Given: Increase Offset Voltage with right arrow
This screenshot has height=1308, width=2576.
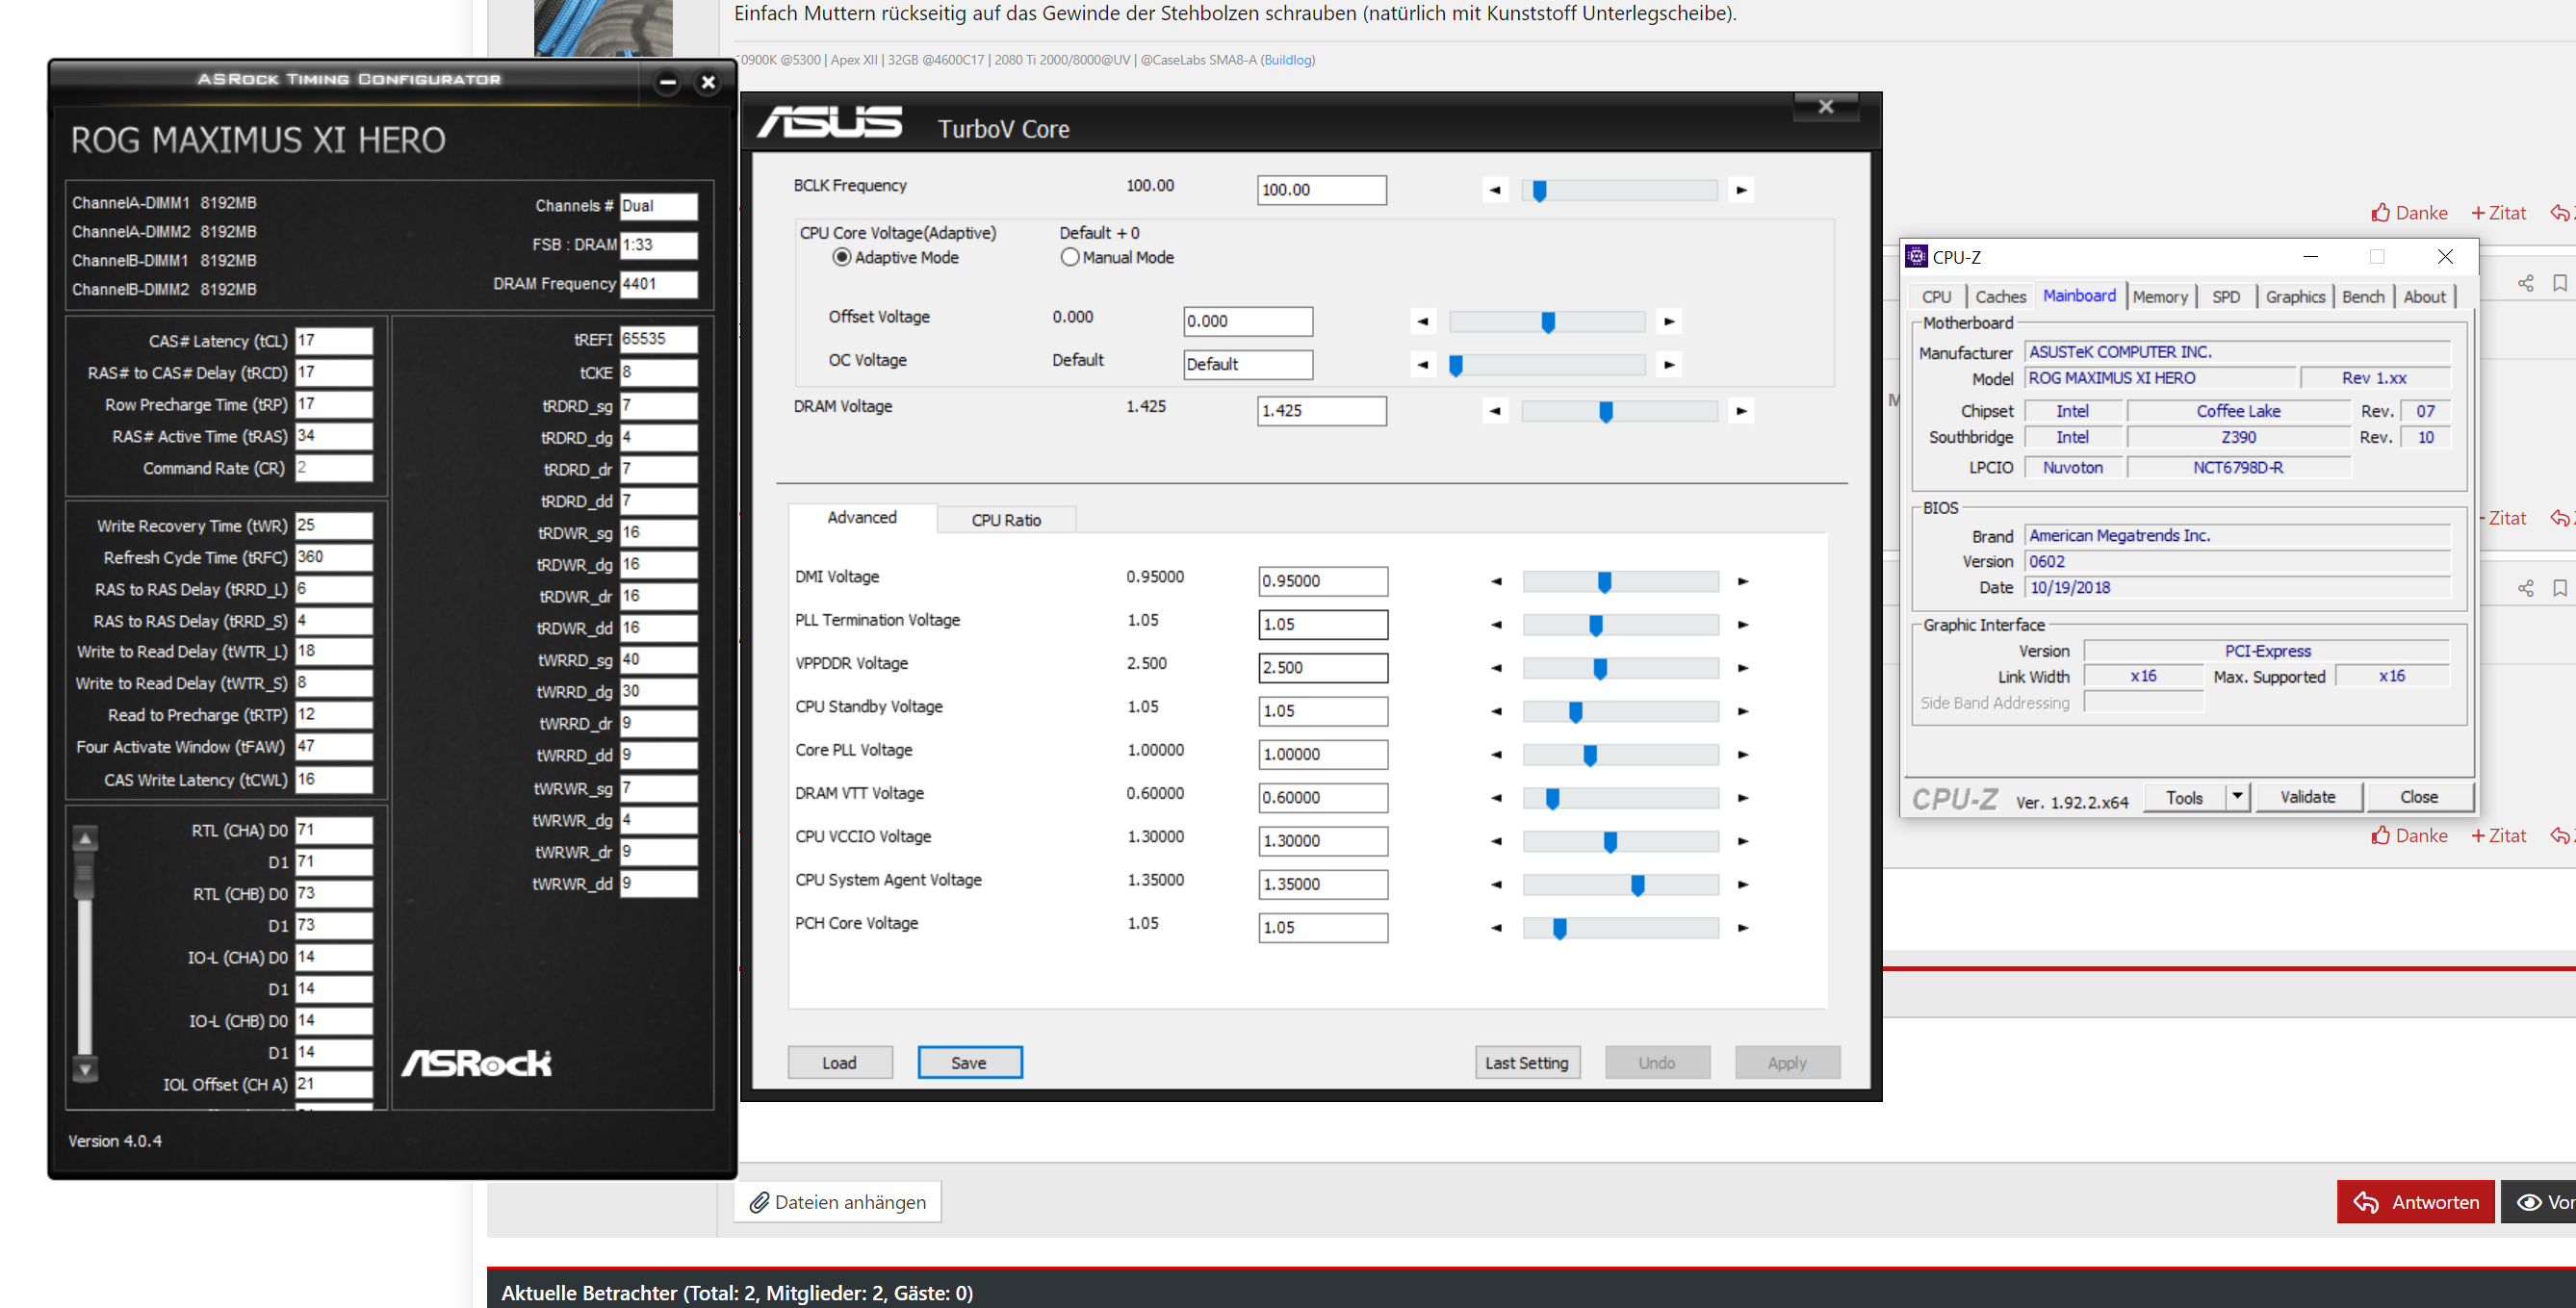Looking at the screenshot, I should pos(1668,321).
